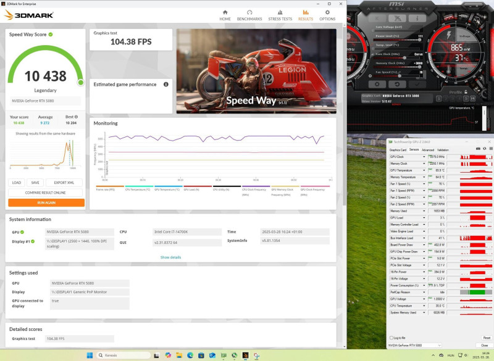Viewport: 494px width, 361px height.
Task: Open the Home tab in 3DMark
Action: tap(225, 15)
